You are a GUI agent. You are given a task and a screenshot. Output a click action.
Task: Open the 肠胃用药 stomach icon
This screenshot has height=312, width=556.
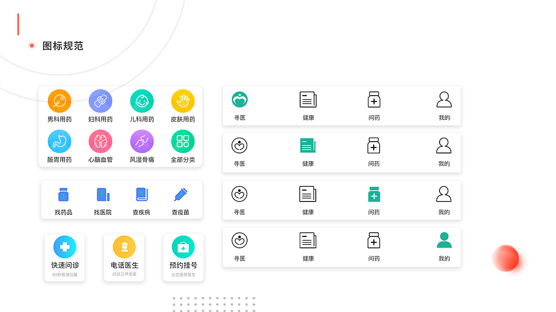60,141
